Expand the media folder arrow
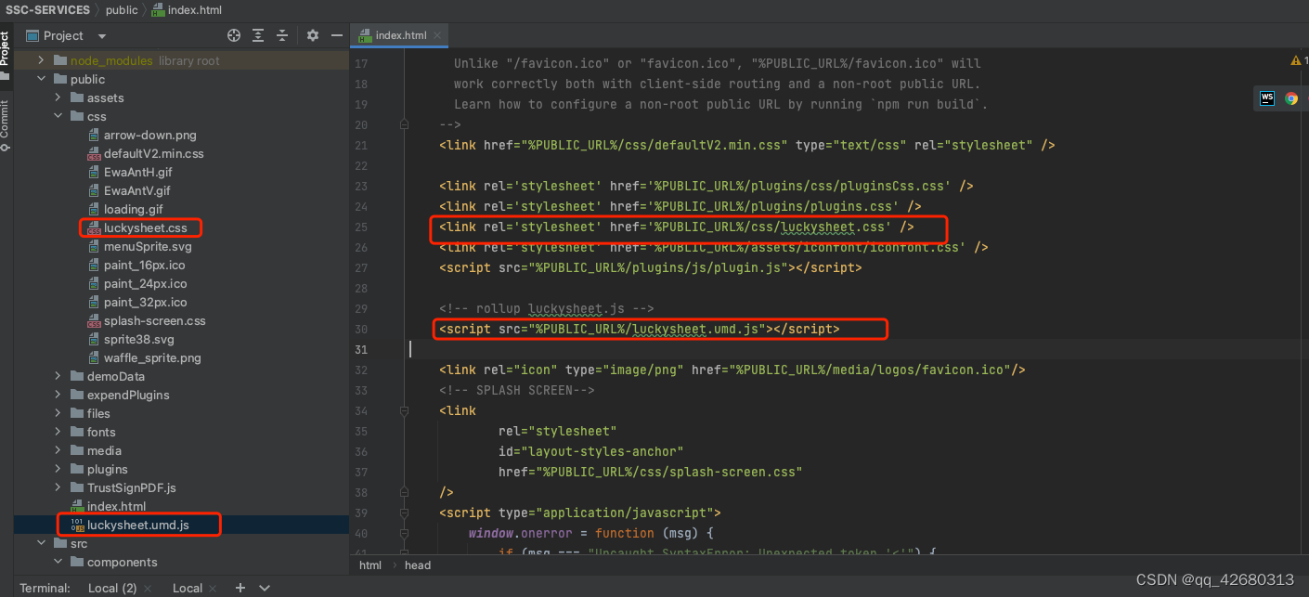The width and height of the screenshot is (1309, 597). [57, 450]
